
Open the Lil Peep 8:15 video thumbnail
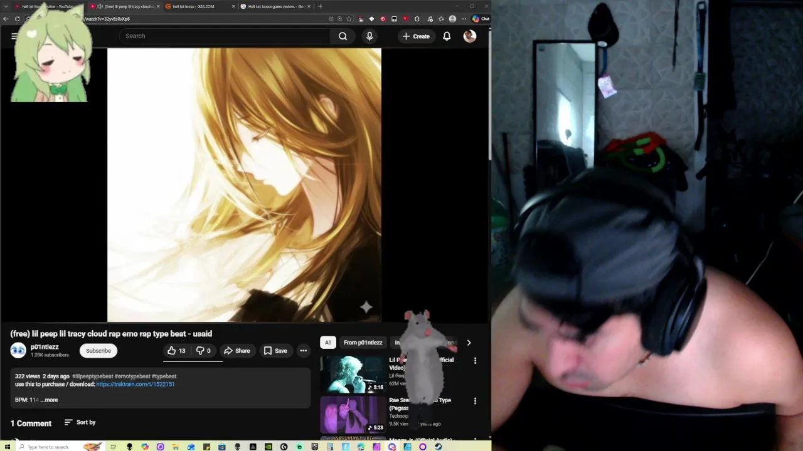353,374
